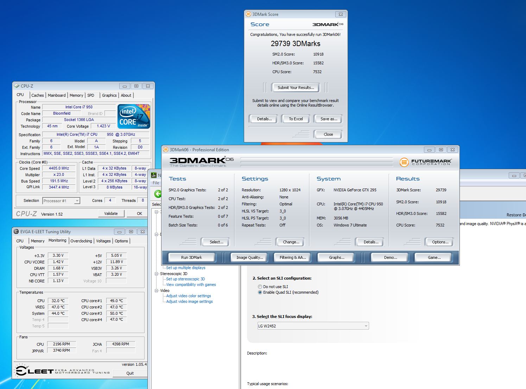Click the 3DMark06 Professional Edition title icon

(x=166, y=149)
